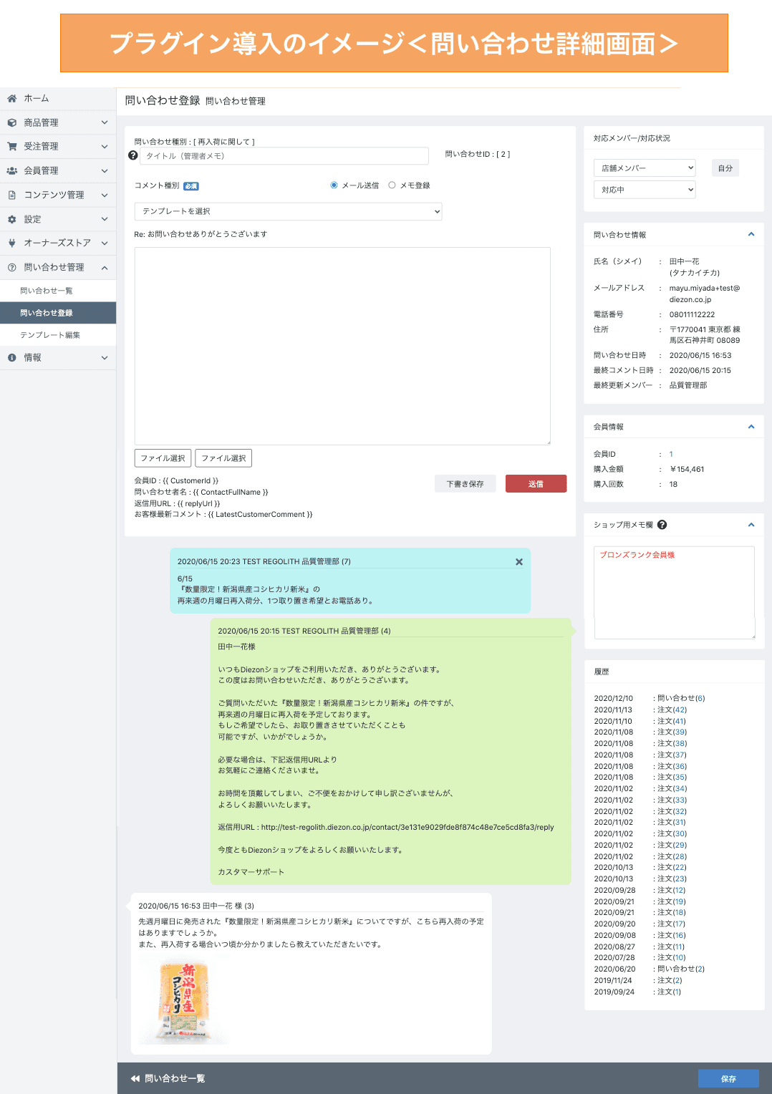This screenshot has width=772, height=1094.
Task: Collapse the 会員情報 panel chevron
Action: pyautogui.click(x=751, y=427)
